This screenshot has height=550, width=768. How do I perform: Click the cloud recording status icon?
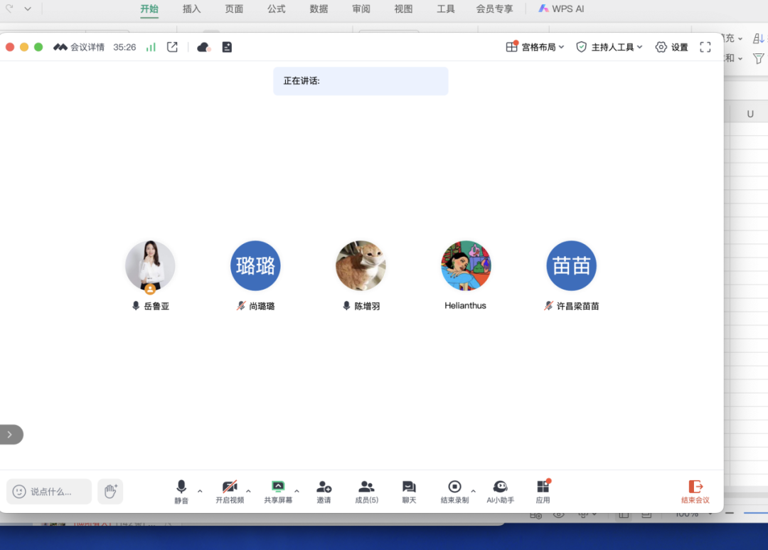pyautogui.click(x=203, y=47)
